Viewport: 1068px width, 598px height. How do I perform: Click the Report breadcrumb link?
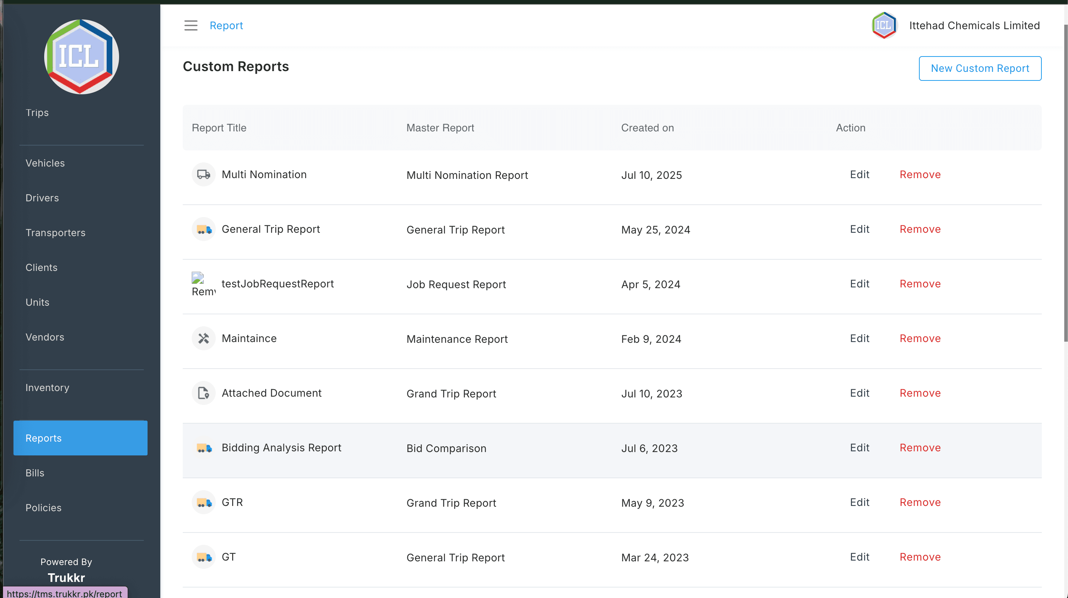(x=226, y=26)
